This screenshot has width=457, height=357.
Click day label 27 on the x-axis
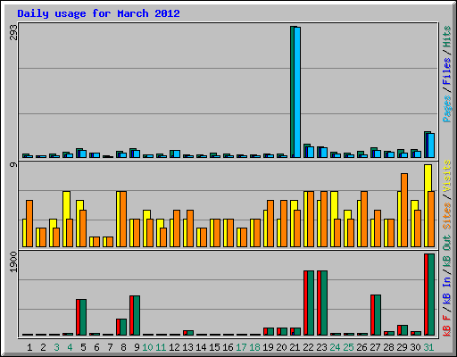[375, 347]
